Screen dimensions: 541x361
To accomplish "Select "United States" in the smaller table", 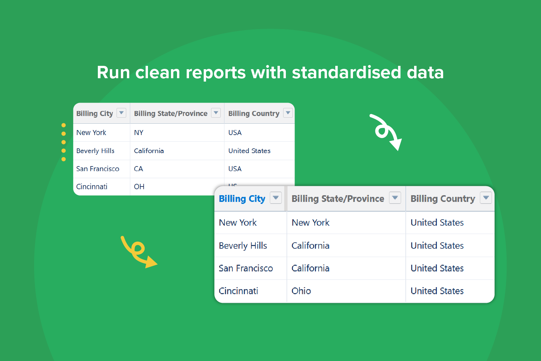I will (249, 151).
